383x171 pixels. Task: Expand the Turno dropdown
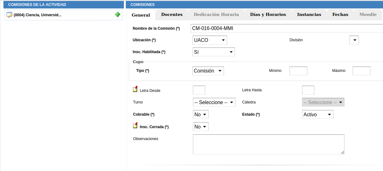point(214,102)
